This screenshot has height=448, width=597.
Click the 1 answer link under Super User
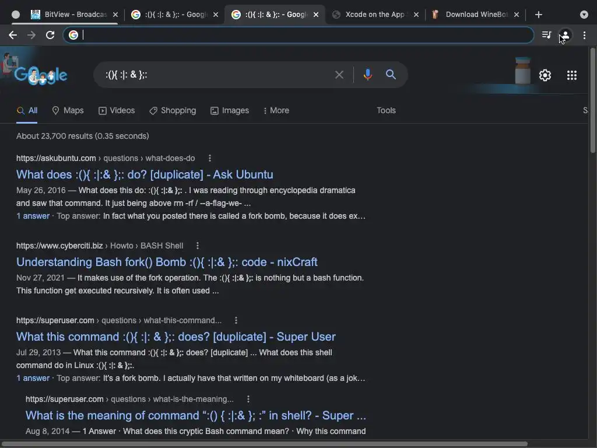33,378
